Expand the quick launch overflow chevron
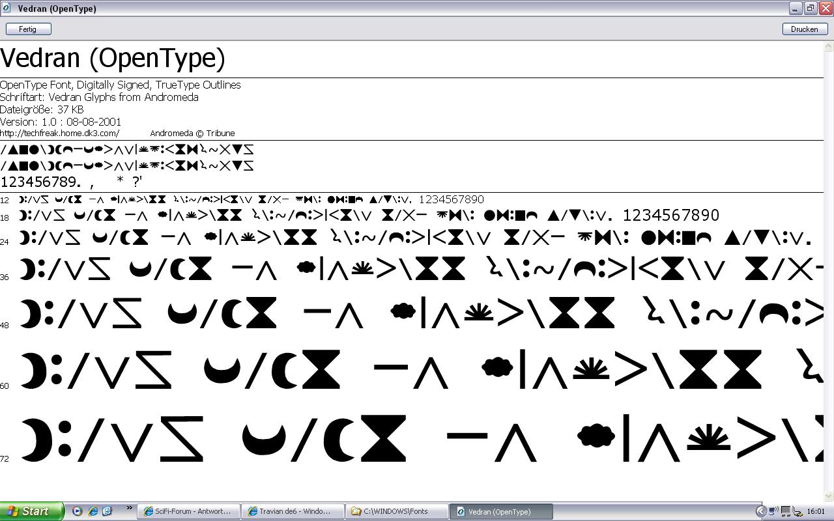The width and height of the screenshot is (834, 521). tap(129, 509)
